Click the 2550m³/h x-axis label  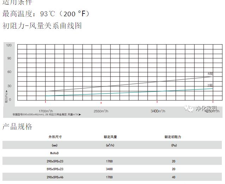(x=101, y=111)
